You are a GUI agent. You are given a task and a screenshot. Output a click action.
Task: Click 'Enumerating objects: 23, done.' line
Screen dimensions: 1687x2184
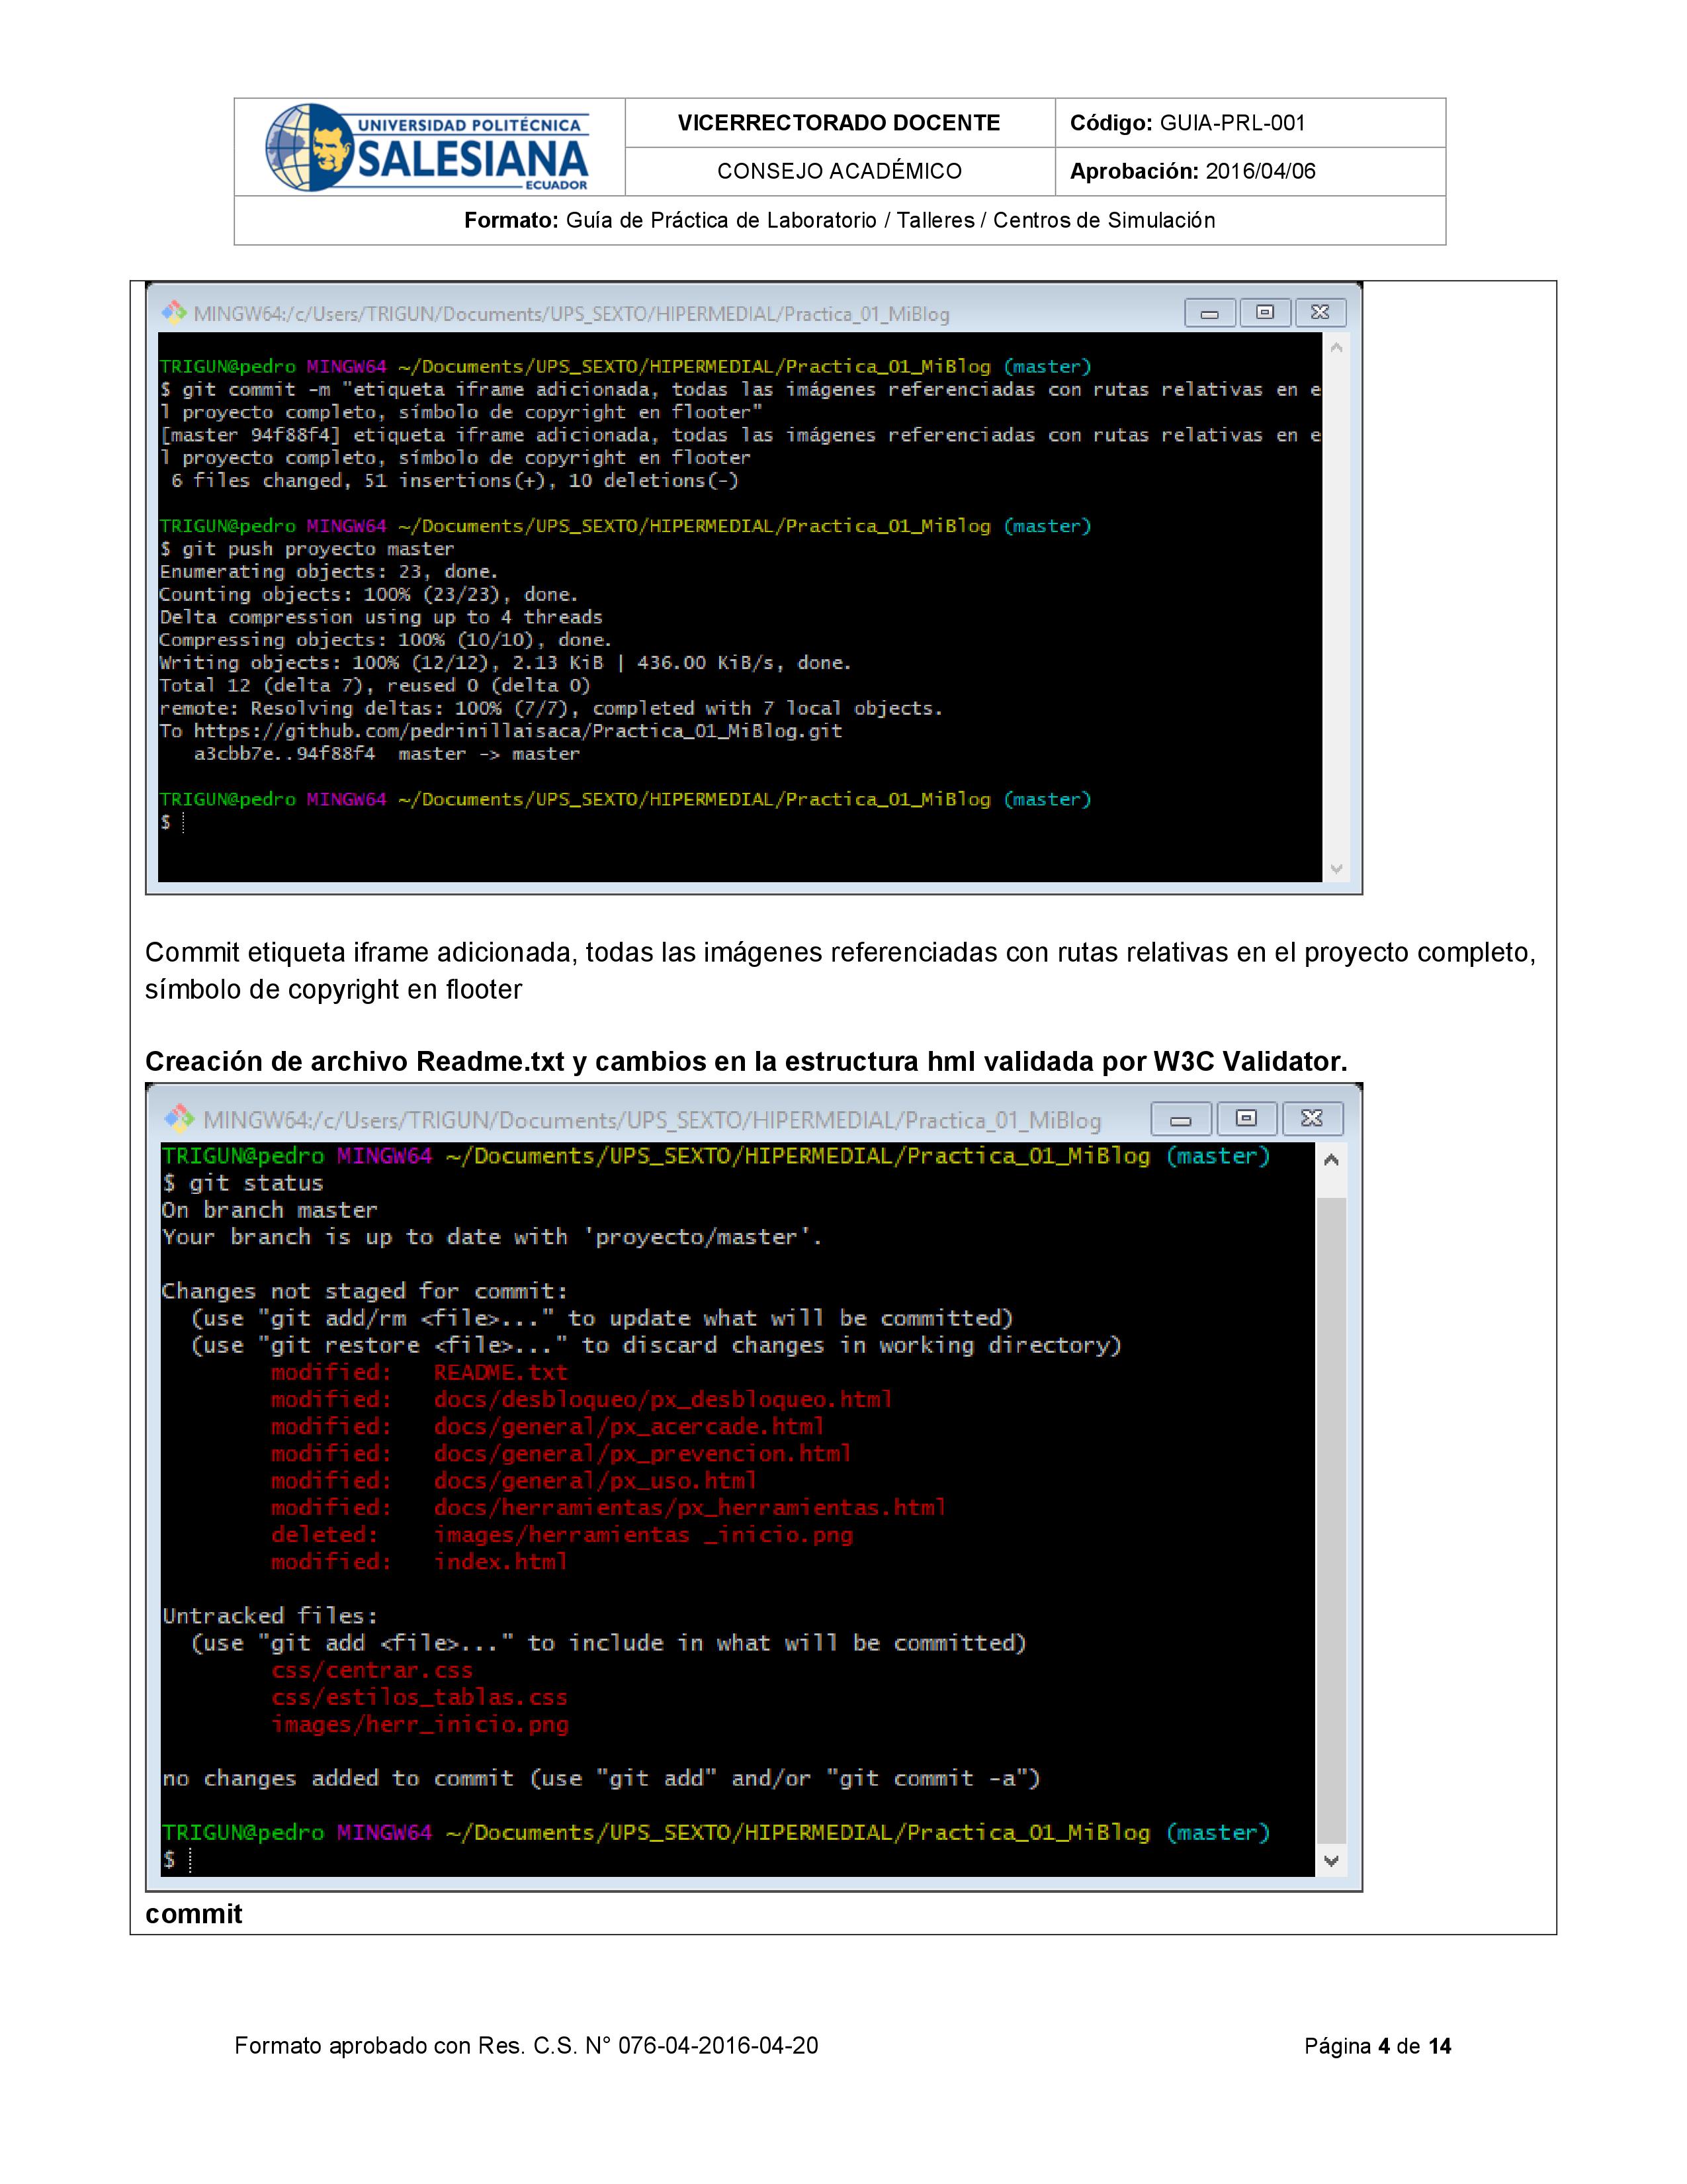pos(329,572)
